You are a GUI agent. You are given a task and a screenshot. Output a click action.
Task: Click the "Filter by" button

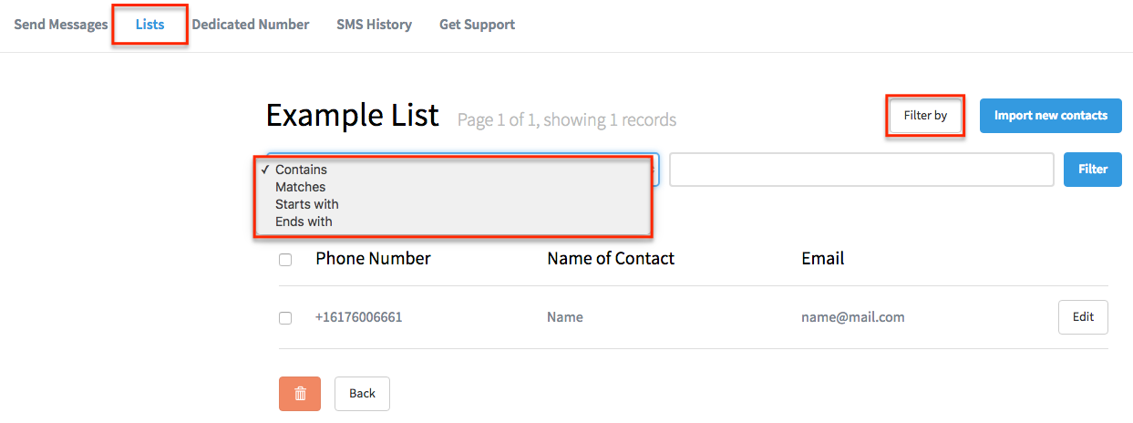pyautogui.click(x=925, y=116)
